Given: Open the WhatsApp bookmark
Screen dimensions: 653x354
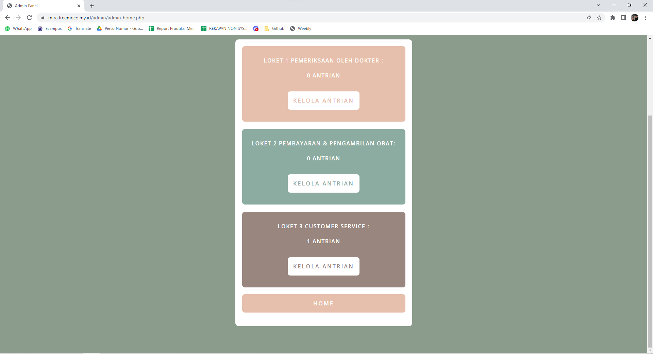Looking at the screenshot, I should click(19, 29).
